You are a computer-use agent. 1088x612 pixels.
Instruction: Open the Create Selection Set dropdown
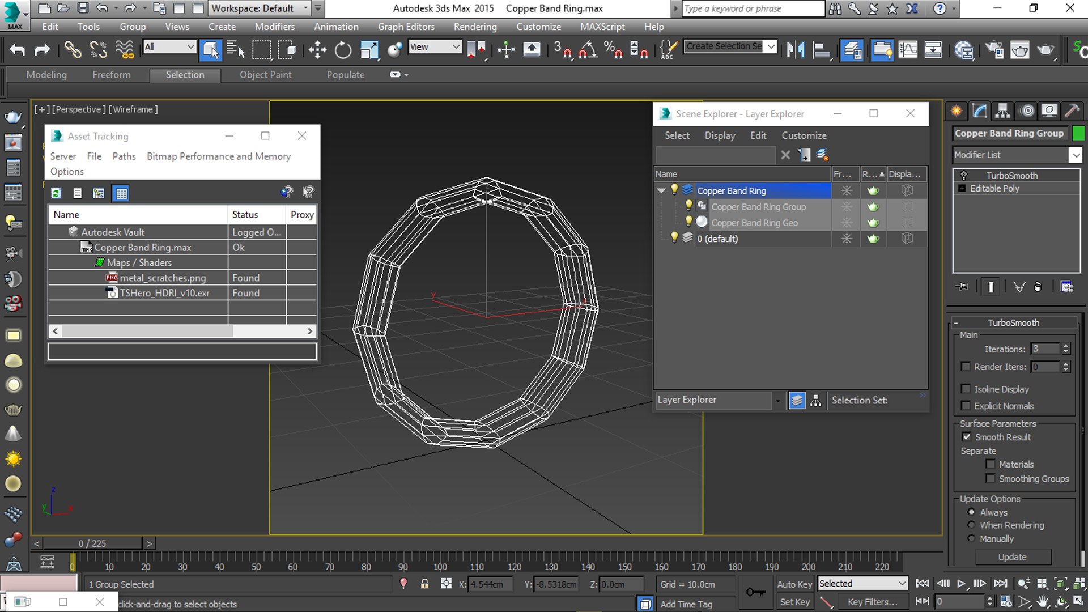tap(771, 46)
